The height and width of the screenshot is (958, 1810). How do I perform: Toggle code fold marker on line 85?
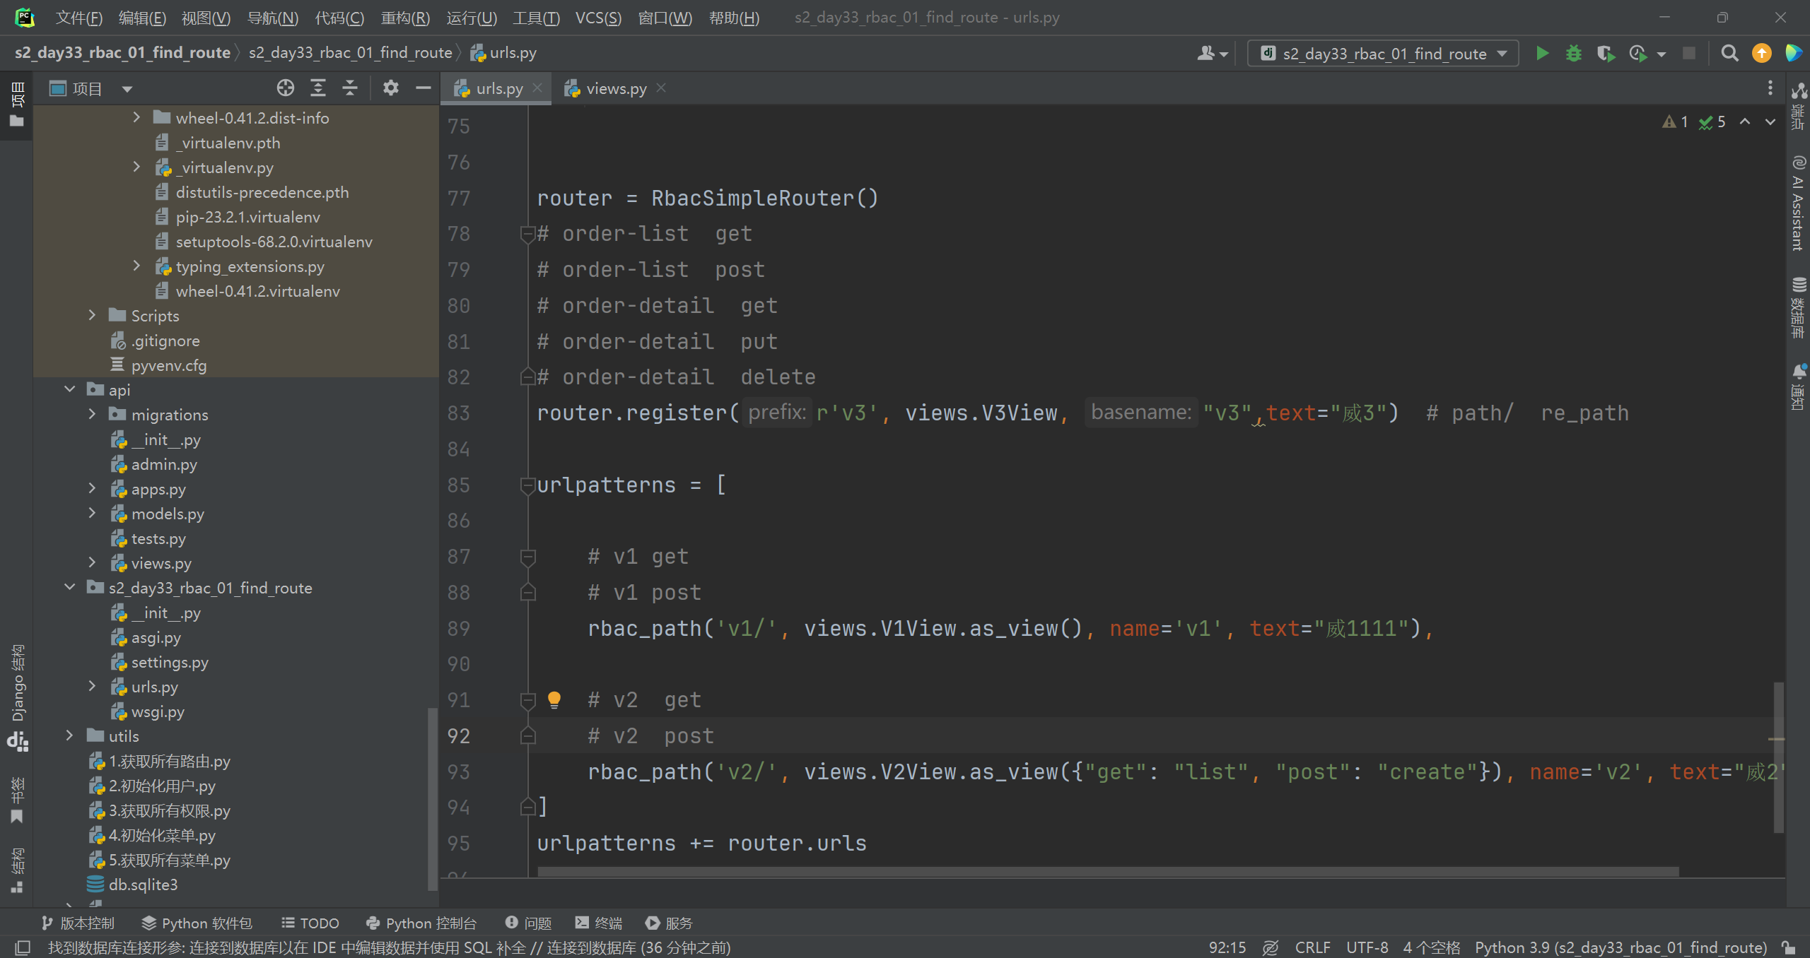[527, 485]
